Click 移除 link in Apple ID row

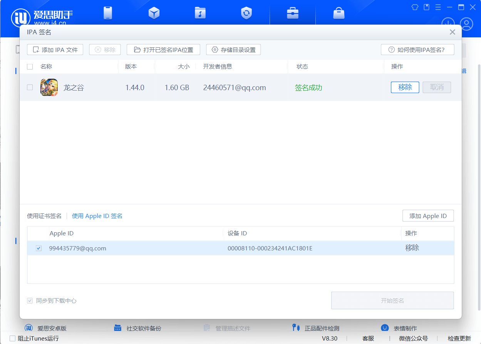(x=412, y=248)
